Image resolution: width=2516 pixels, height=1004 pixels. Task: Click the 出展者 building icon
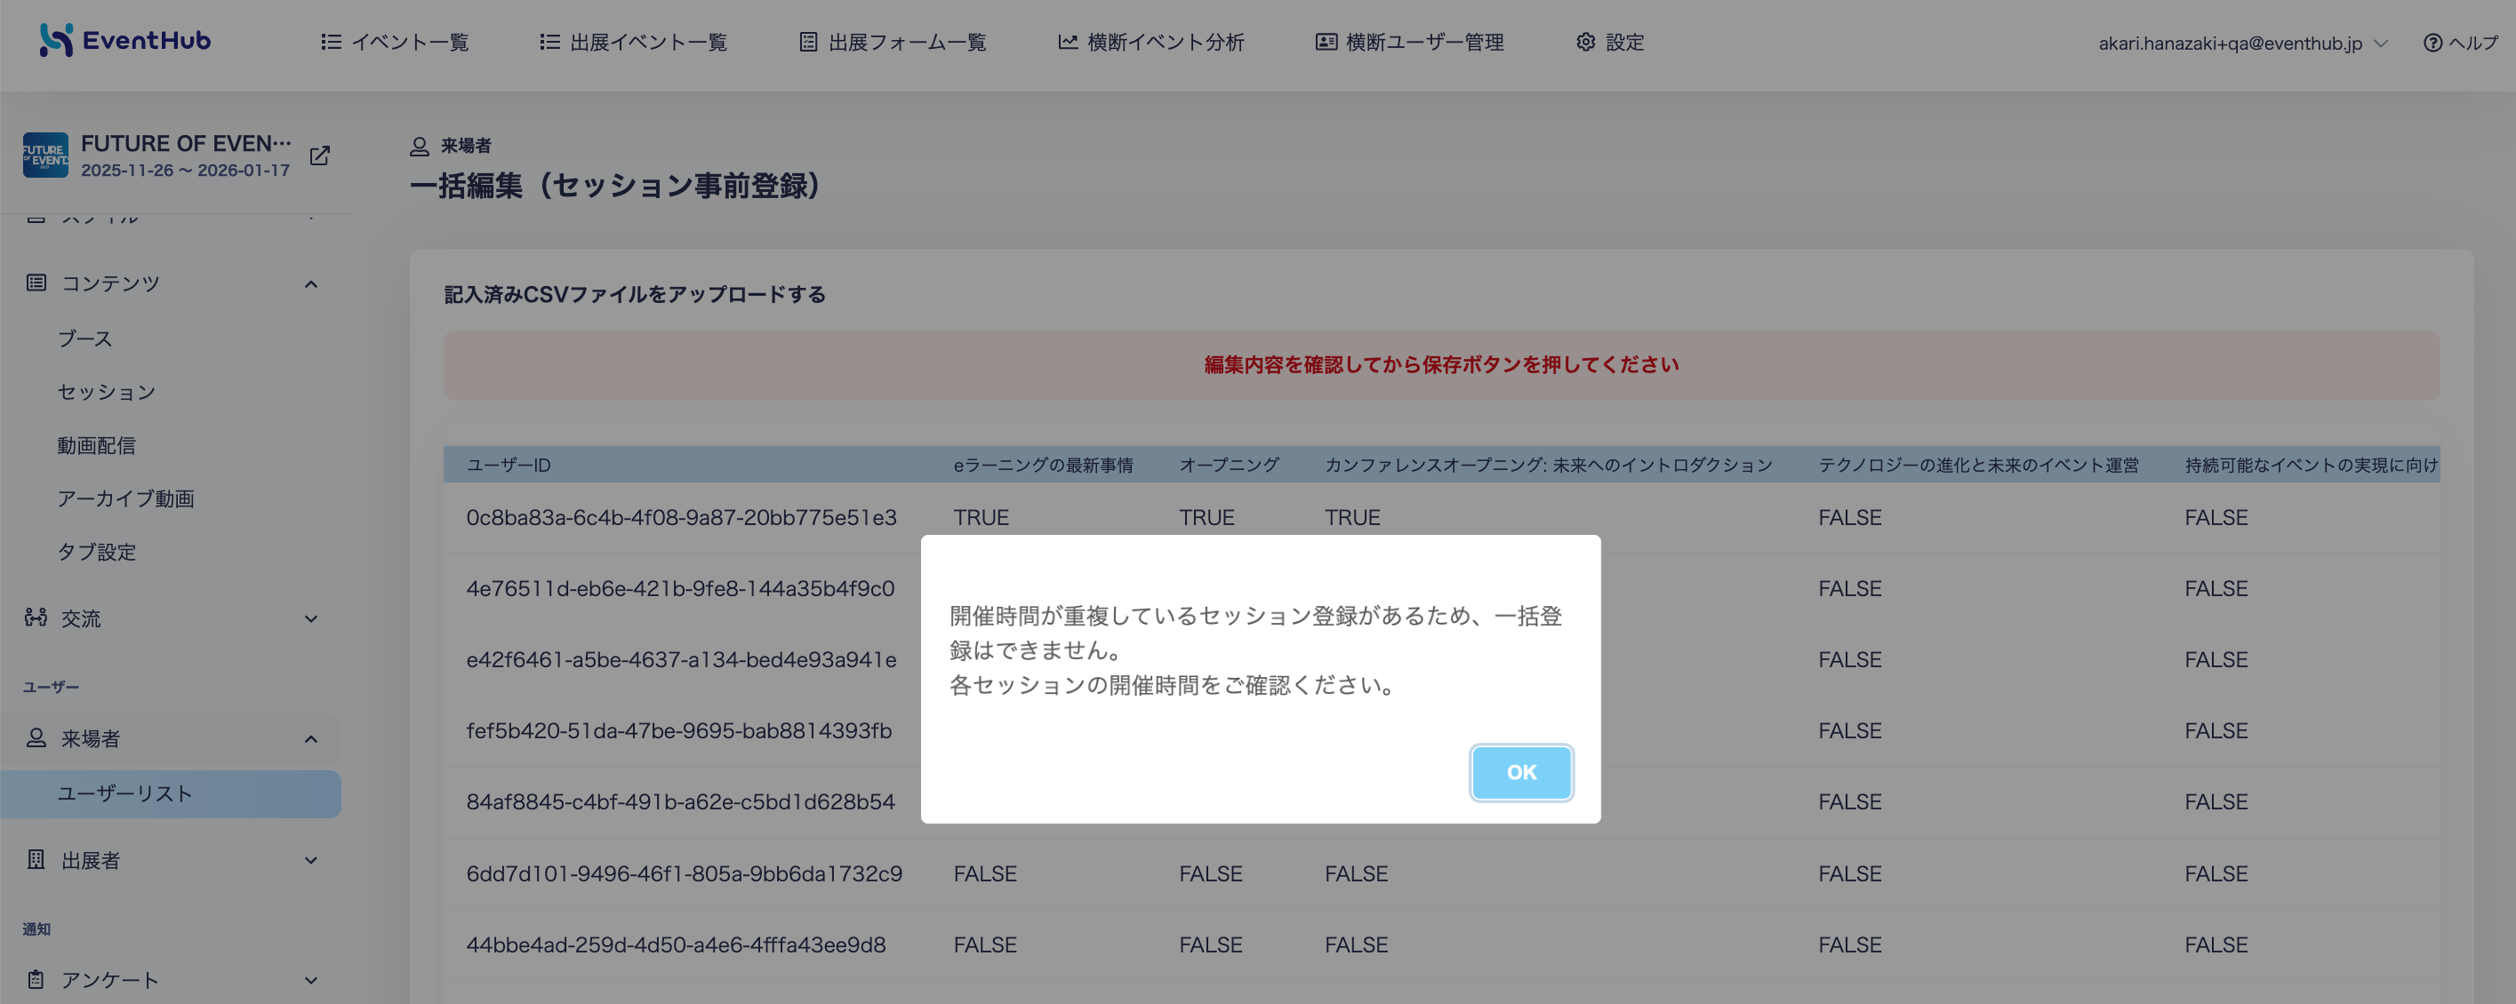36,859
